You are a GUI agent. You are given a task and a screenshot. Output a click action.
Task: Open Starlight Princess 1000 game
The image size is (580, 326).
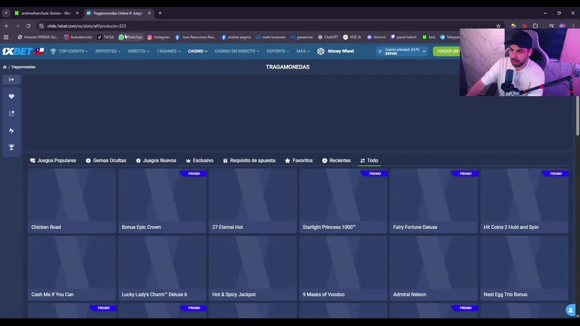343,201
